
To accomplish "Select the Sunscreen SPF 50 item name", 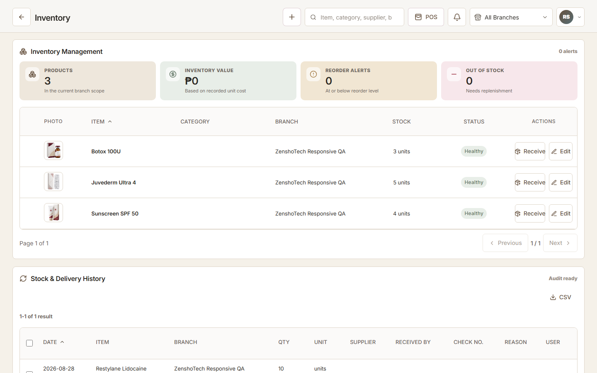I will point(115,213).
